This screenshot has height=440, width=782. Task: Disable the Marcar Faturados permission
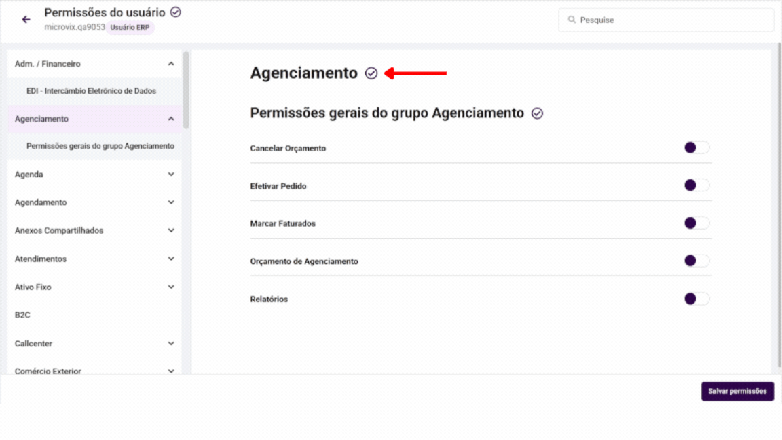(x=696, y=223)
